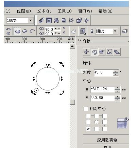Increase the 角度 rotation angle spinner
Viewport: 136px width, 148px height.
pos(116,71)
